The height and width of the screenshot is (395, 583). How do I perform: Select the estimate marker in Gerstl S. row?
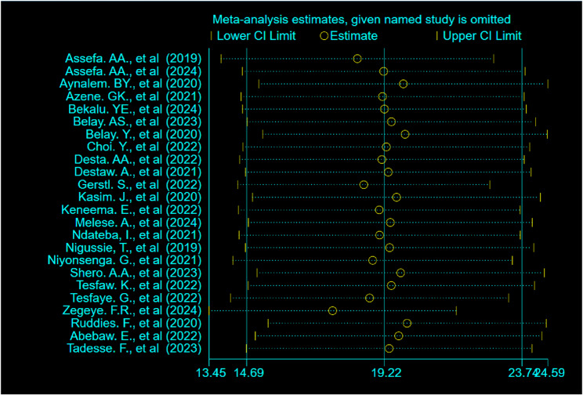tap(364, 184)
